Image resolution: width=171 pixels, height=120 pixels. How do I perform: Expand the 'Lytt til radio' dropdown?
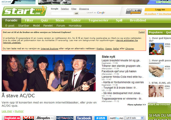[134, 118]
